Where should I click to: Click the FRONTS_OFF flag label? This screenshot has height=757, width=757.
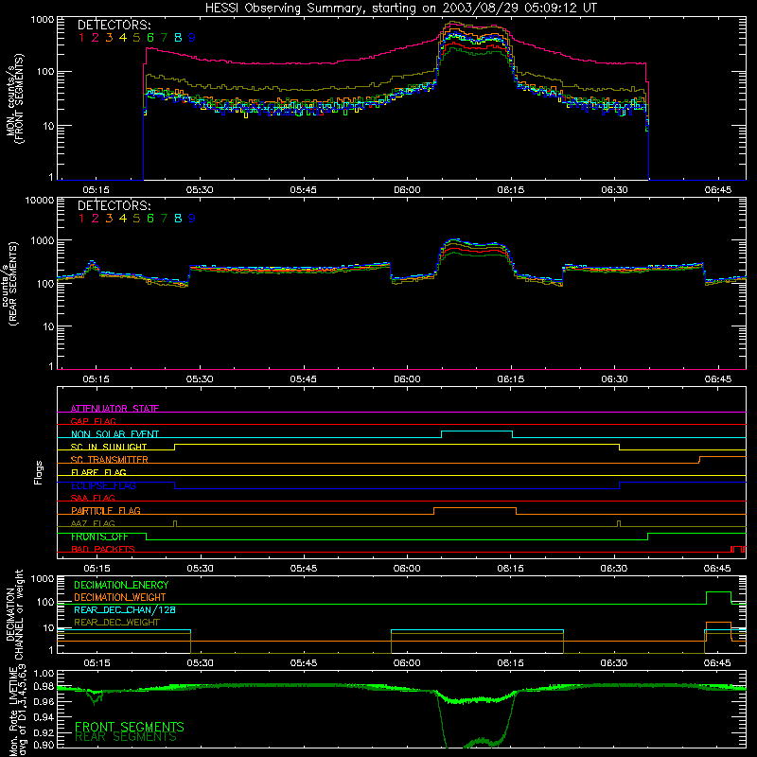(x=99, y=537)
